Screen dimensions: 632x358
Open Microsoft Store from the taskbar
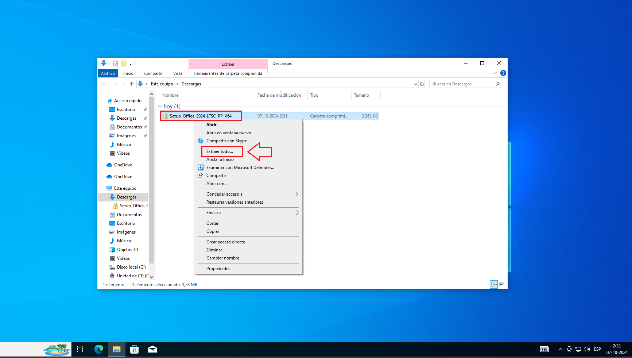click(135, 349)
